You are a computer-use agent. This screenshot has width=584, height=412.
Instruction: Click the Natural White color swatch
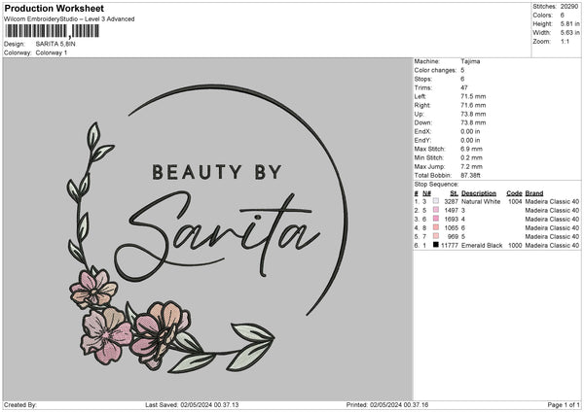click(x=436, y=201)
